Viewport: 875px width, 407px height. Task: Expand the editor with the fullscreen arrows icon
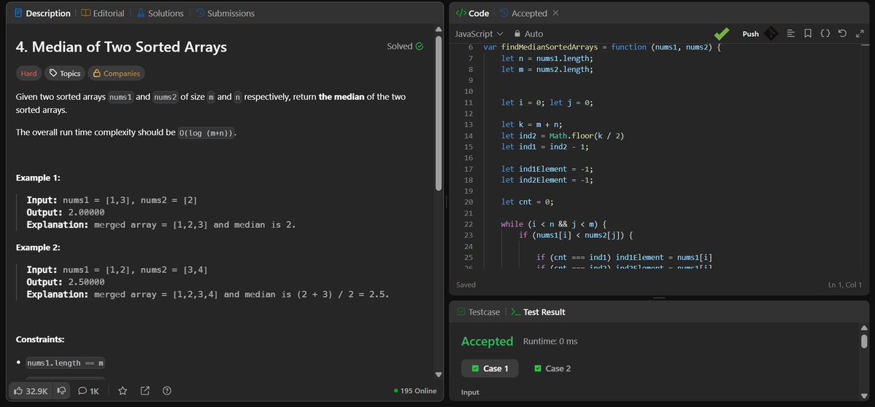click(x=860, y=33)
